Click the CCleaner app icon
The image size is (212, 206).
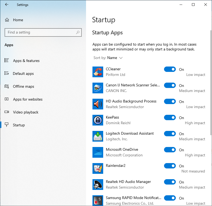coord(98,72)
